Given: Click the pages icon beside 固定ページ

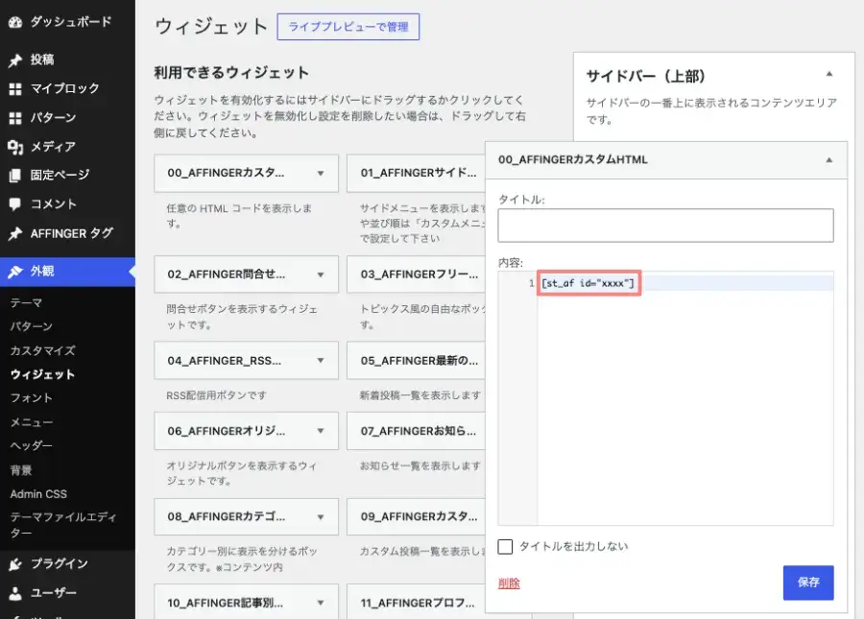Looking at the screenshot, I should (x=14, y=176).
